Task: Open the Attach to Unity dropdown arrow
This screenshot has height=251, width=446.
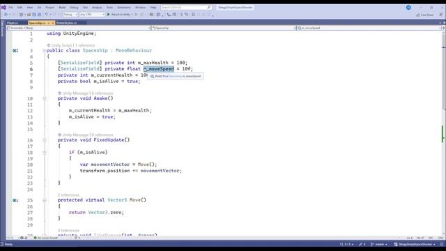Action: click(132, 14)
